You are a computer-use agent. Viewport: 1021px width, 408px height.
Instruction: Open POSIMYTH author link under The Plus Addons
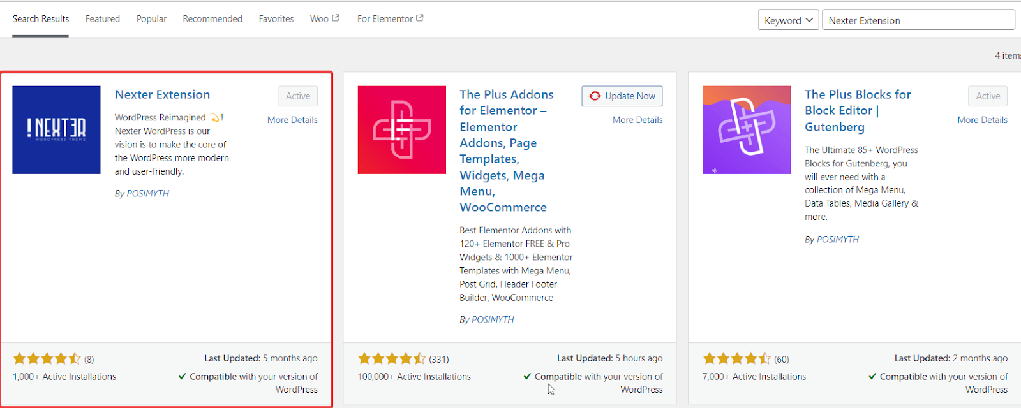tap(493, 319)
